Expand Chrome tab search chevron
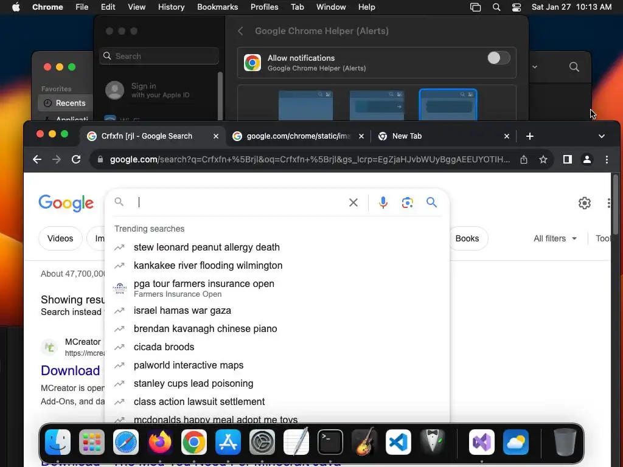 click(602, 136)
